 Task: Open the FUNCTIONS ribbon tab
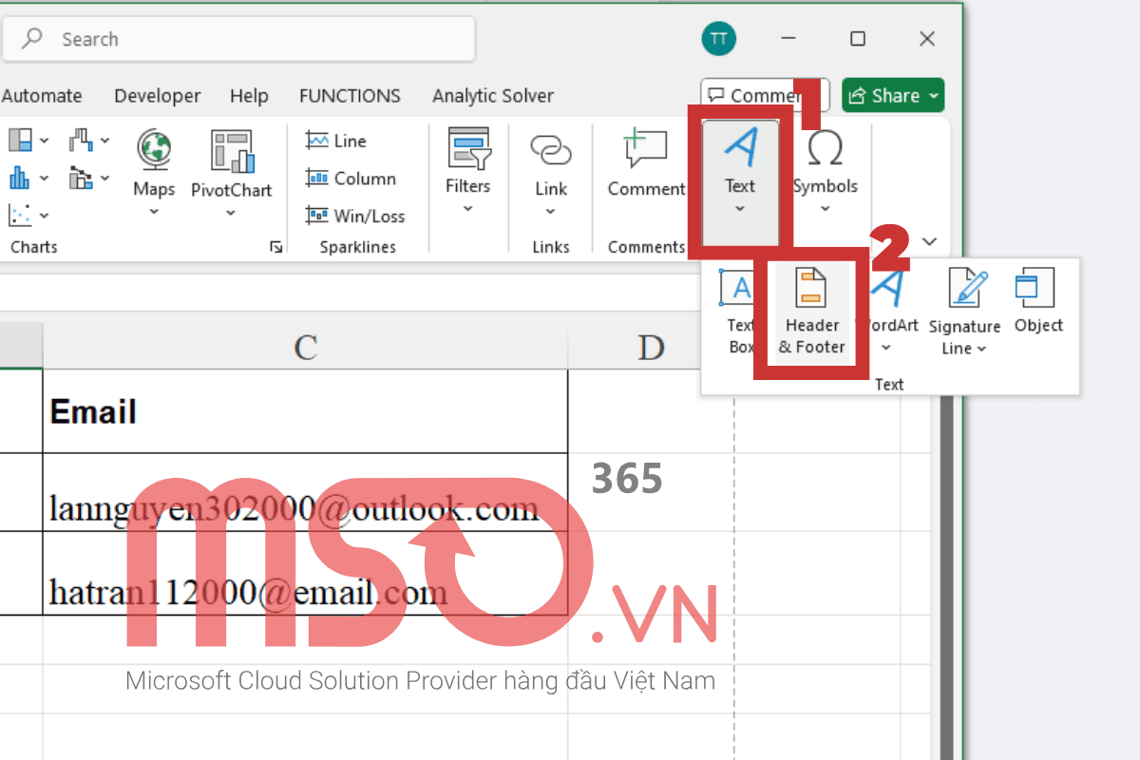(350, 95)
